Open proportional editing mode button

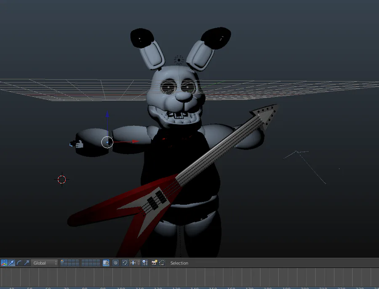(x=115, y=263)
